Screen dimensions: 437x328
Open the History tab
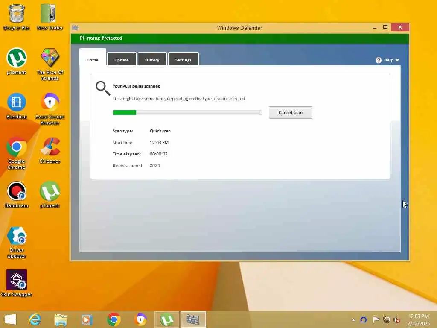point(152,59)
